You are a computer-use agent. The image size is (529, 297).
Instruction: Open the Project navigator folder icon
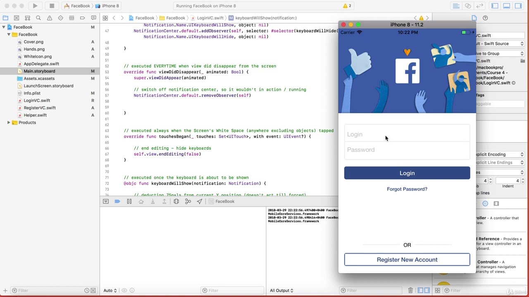point(5,18)
